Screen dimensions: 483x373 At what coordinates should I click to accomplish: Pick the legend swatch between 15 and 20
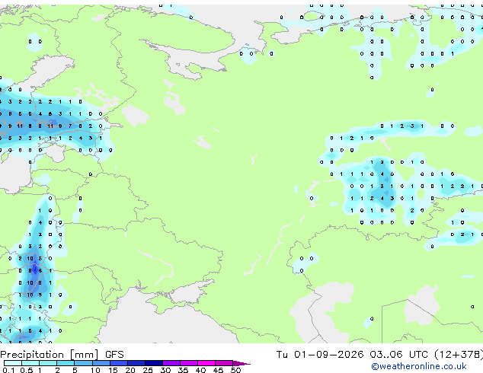pos(119,363)
